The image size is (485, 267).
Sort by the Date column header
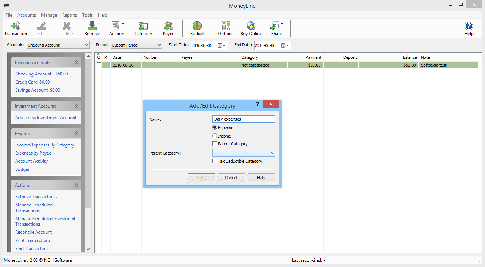(126, 57)
